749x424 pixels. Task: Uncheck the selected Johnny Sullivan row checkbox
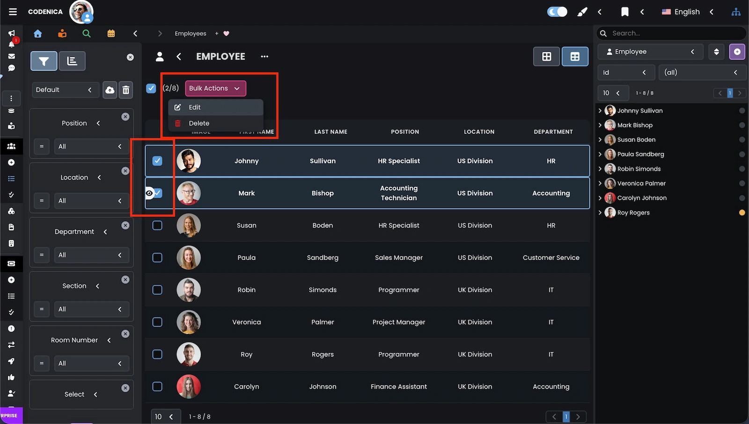click(x=158, y=160)
